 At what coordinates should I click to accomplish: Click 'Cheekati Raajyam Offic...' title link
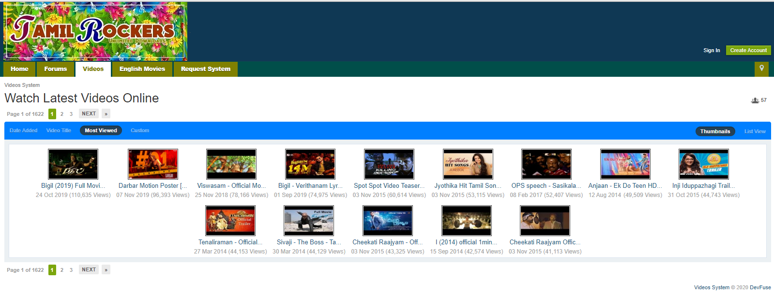[545, 242]
